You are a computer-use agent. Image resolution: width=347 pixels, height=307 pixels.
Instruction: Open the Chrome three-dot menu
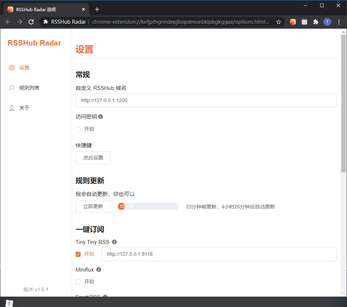tap(339, 22)
